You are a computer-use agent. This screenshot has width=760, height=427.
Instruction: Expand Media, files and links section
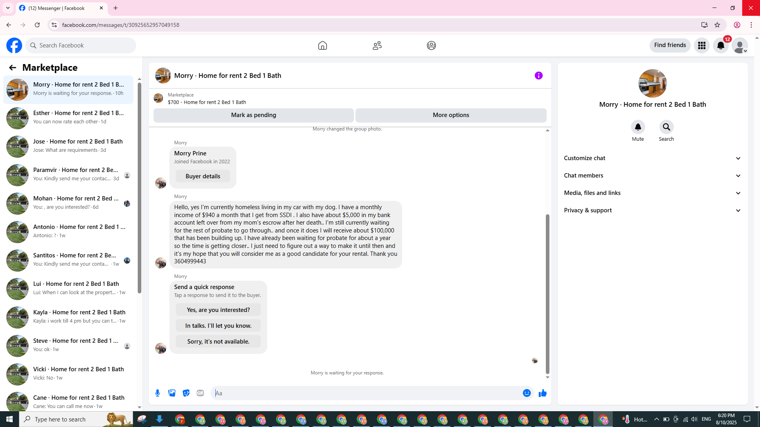652,193
